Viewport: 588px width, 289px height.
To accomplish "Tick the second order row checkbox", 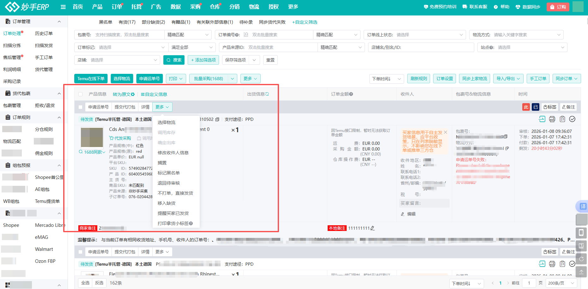I will (x=81, y=252).
